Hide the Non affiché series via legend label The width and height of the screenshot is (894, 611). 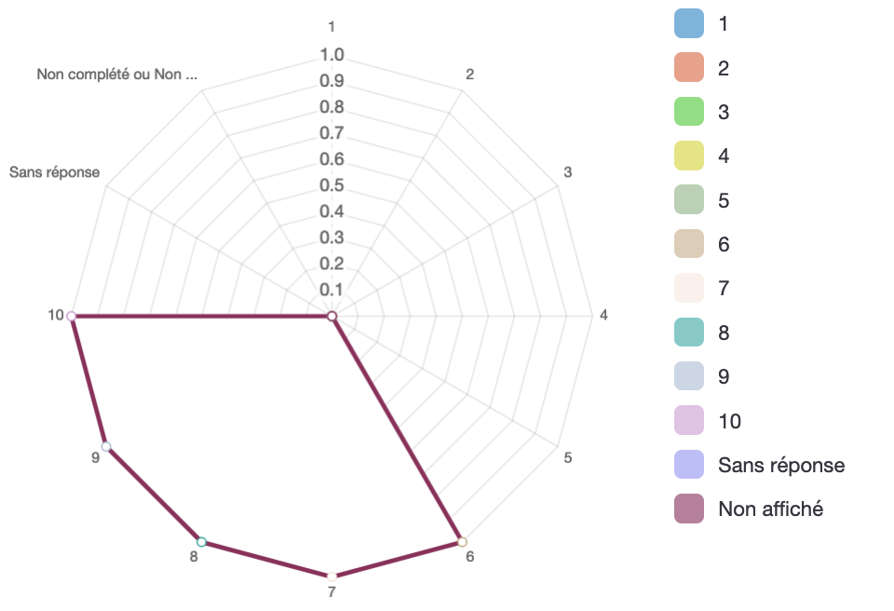[x=770, y=509]
